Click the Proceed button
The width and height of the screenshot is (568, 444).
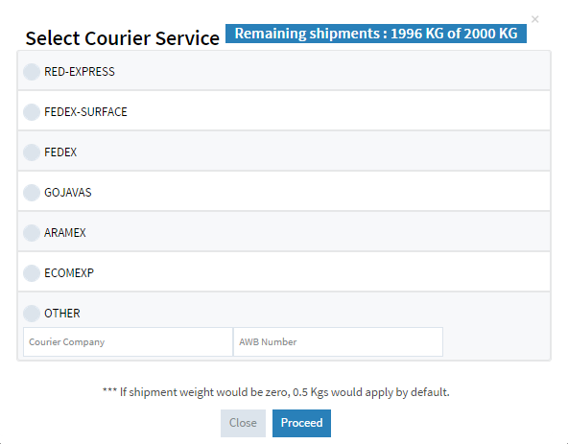(301, 423)
